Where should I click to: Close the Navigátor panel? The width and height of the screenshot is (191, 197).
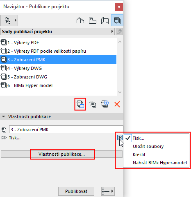[119, 7]
